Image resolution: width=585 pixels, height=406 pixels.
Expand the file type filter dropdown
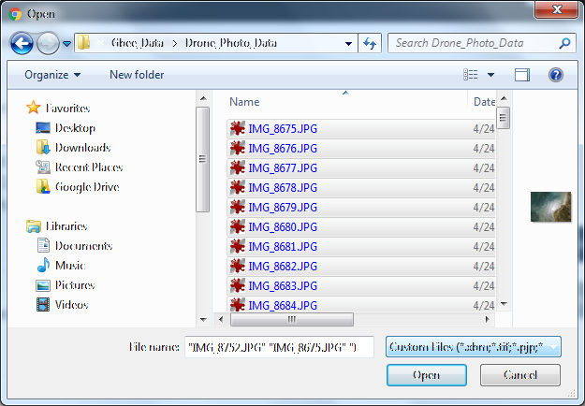pyautogui.click(x=555, y=347)
